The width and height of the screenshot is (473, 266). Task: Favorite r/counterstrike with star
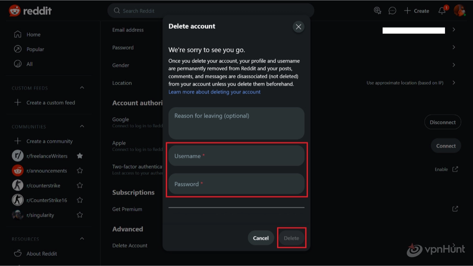(80, 185)
